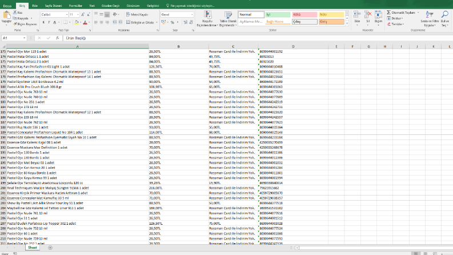Switch to the Görünüm tab
The width and height of the screenshot is (453, 255).
coord(133,6)
